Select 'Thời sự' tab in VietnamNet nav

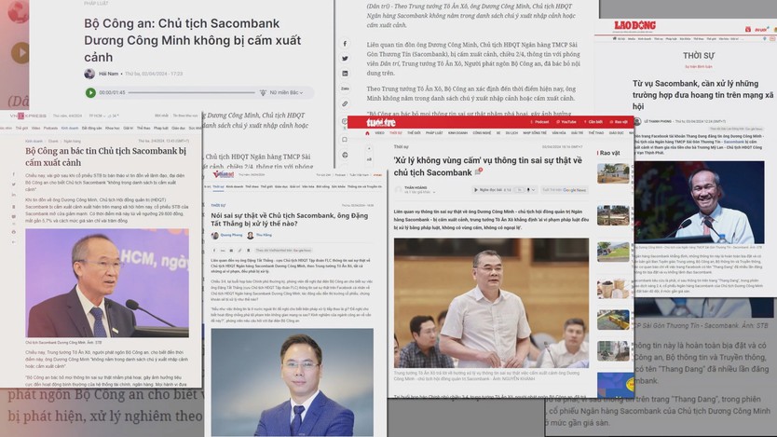point(218,186)
